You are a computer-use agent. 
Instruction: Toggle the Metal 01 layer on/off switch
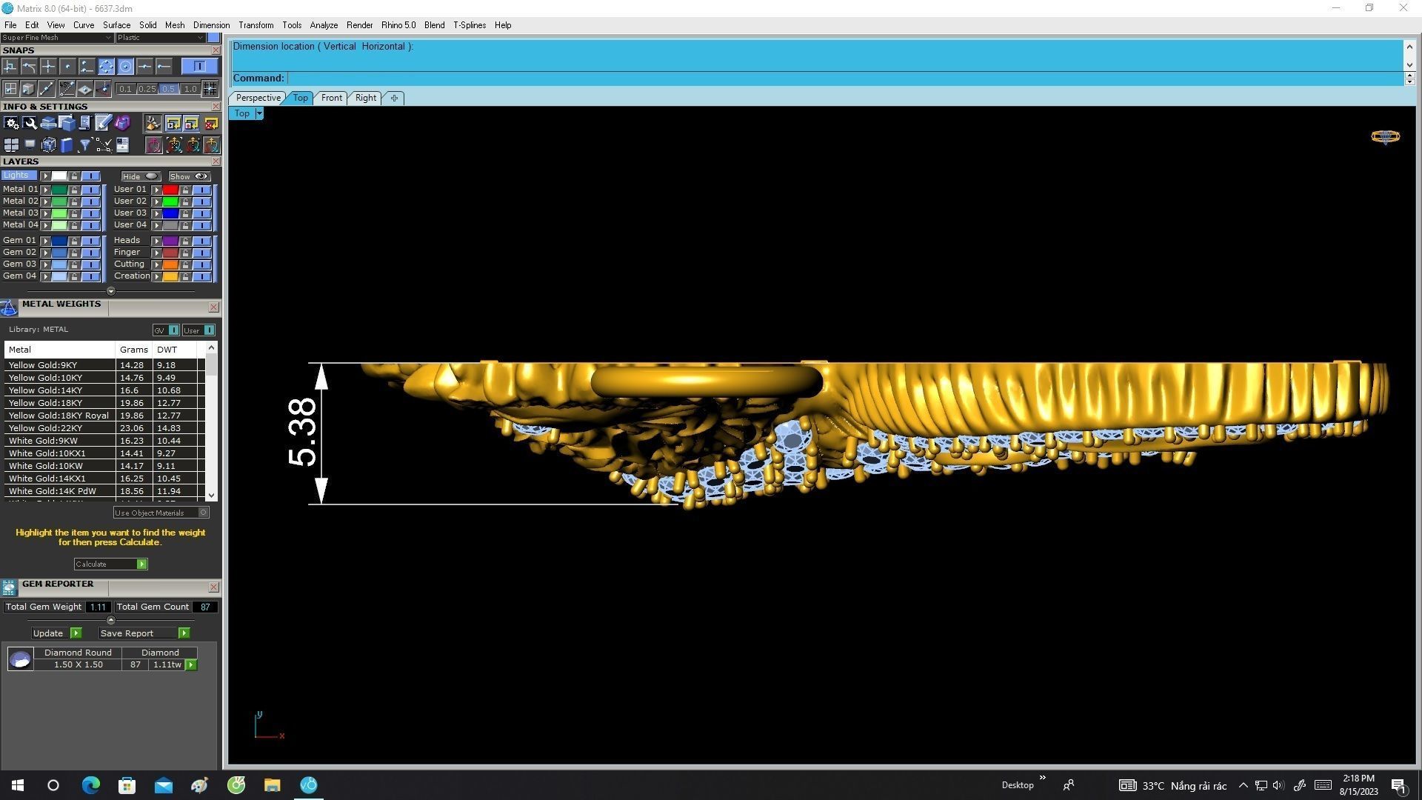pos(90,190)
